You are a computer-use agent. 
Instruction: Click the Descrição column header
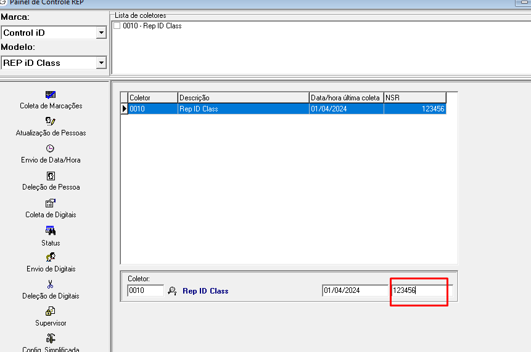click(243, 98)
